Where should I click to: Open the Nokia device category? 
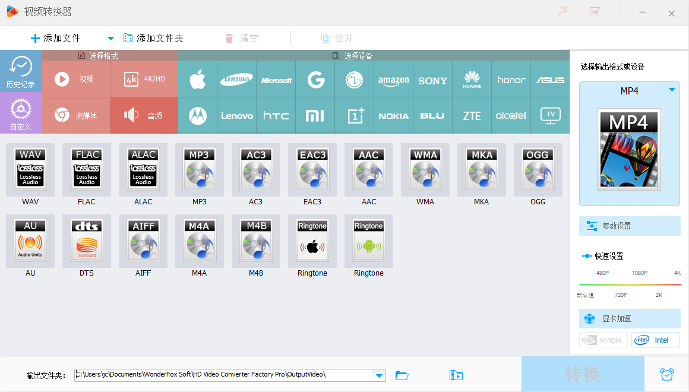click(394, 116)
